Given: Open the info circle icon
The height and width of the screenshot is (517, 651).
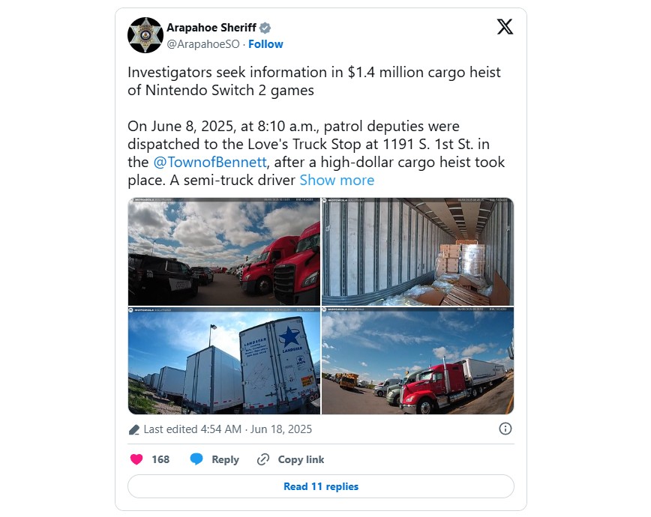Looking at the screenshot, I should pyautogui.click(x=505, y=429).
